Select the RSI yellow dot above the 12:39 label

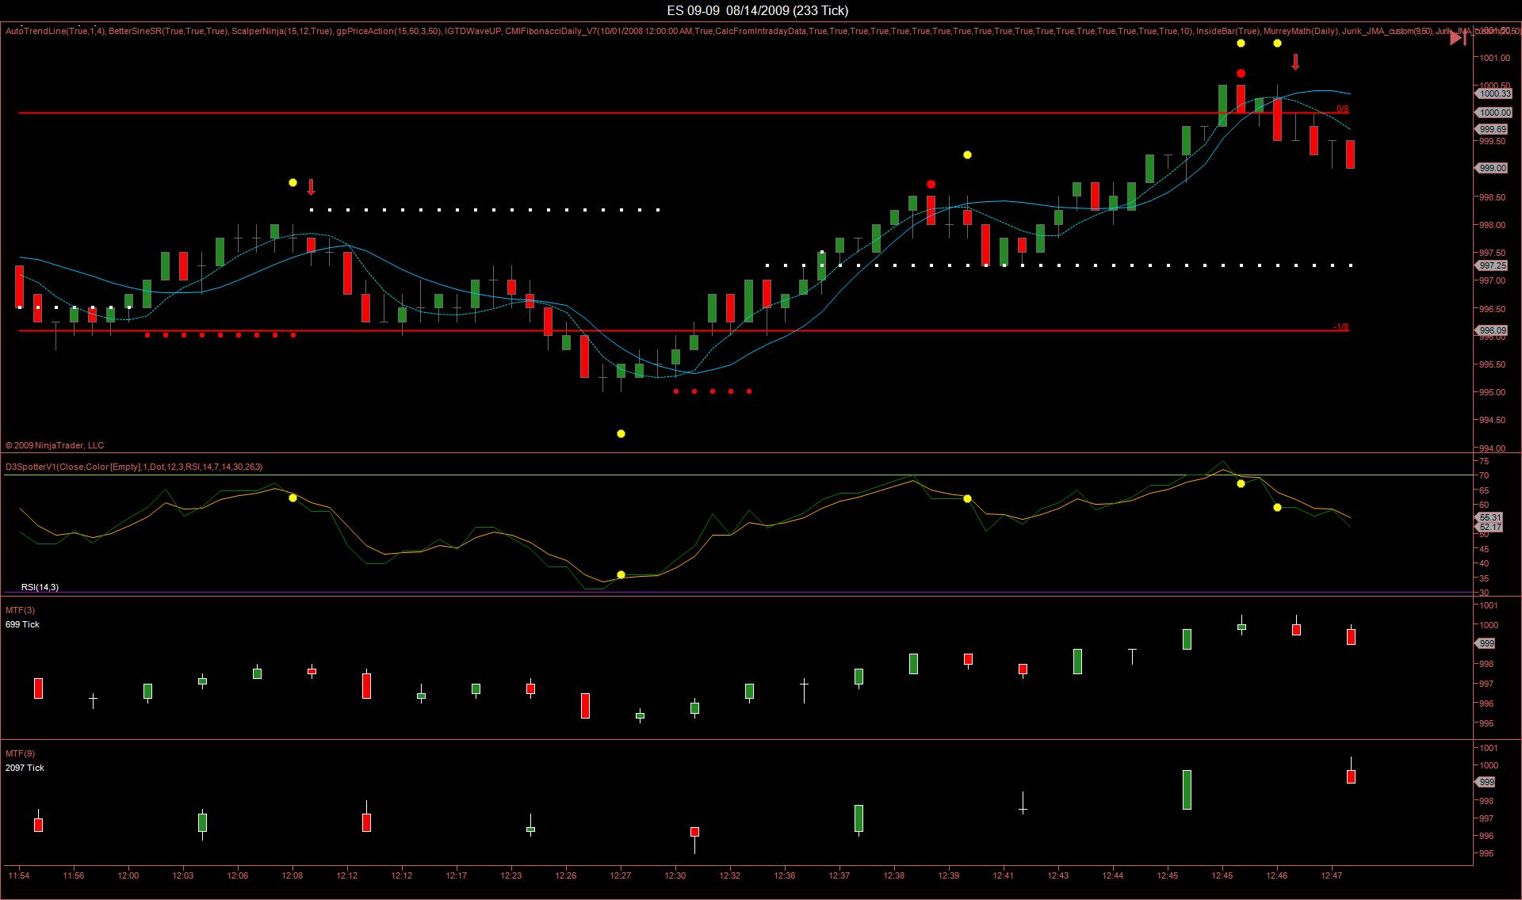[x=967, y=498]
